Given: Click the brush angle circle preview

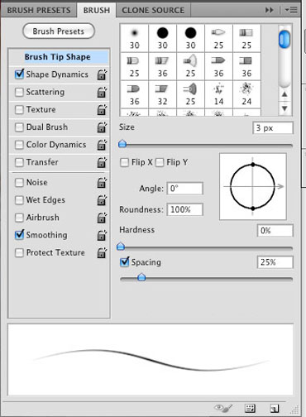Looking at the screenshot, I should coord(253,187).
